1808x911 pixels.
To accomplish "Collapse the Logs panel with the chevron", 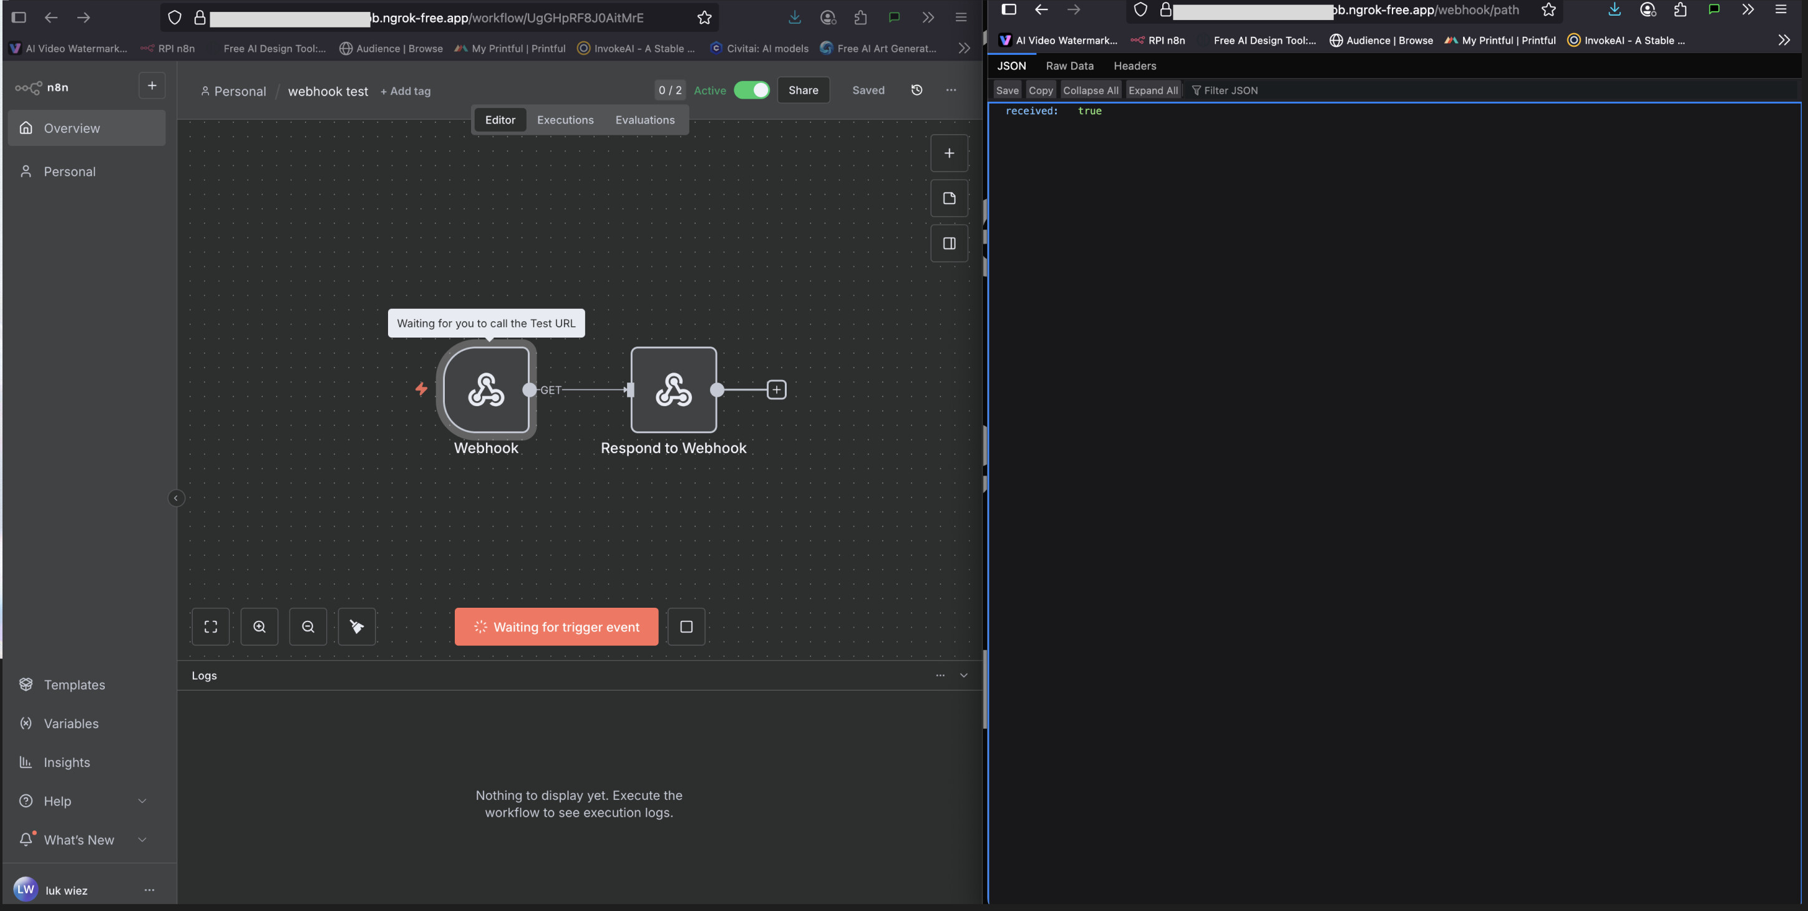I will tap(964, 675).
